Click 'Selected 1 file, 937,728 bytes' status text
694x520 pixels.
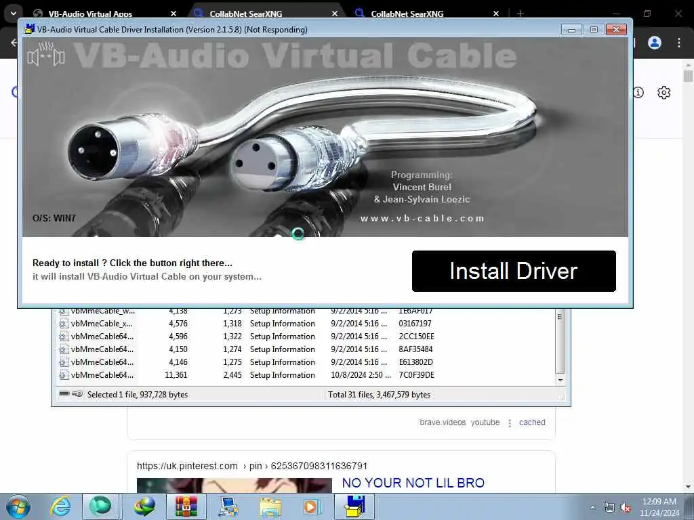(137, 395)
